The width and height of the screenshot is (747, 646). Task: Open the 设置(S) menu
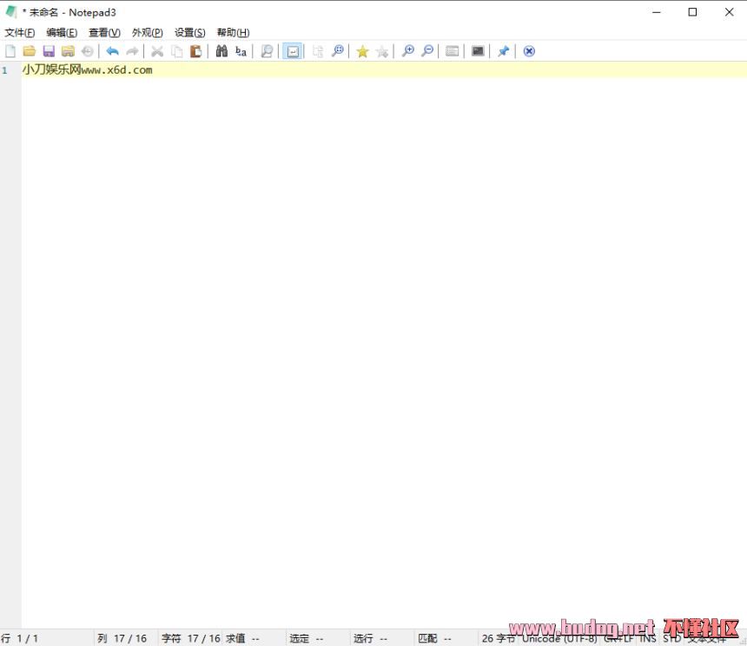coord(190,32)
